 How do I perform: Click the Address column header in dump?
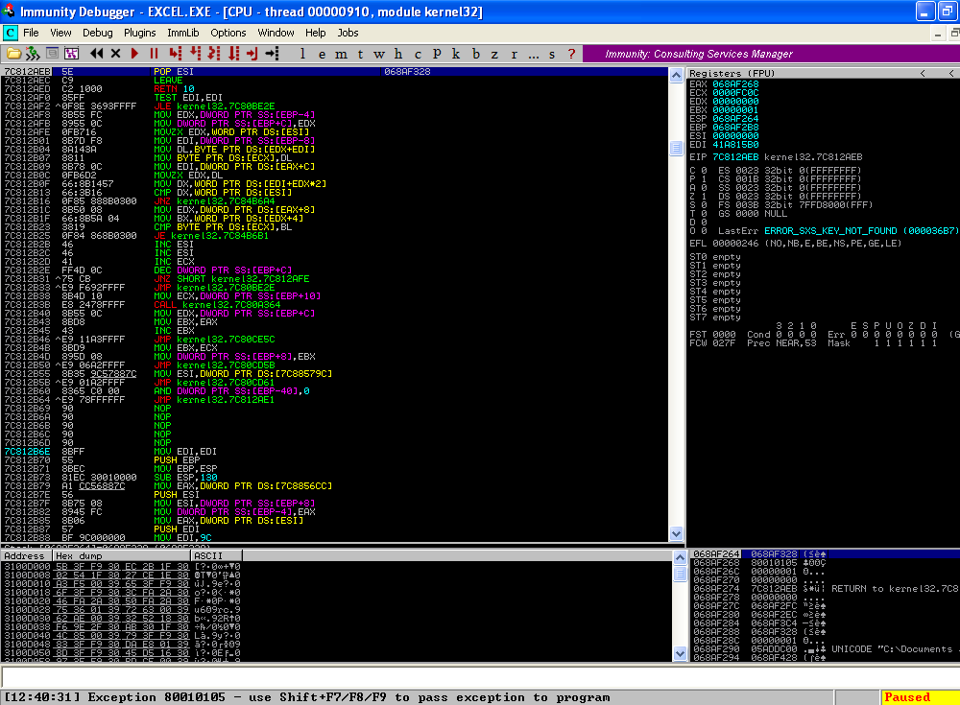click(25, 555)
